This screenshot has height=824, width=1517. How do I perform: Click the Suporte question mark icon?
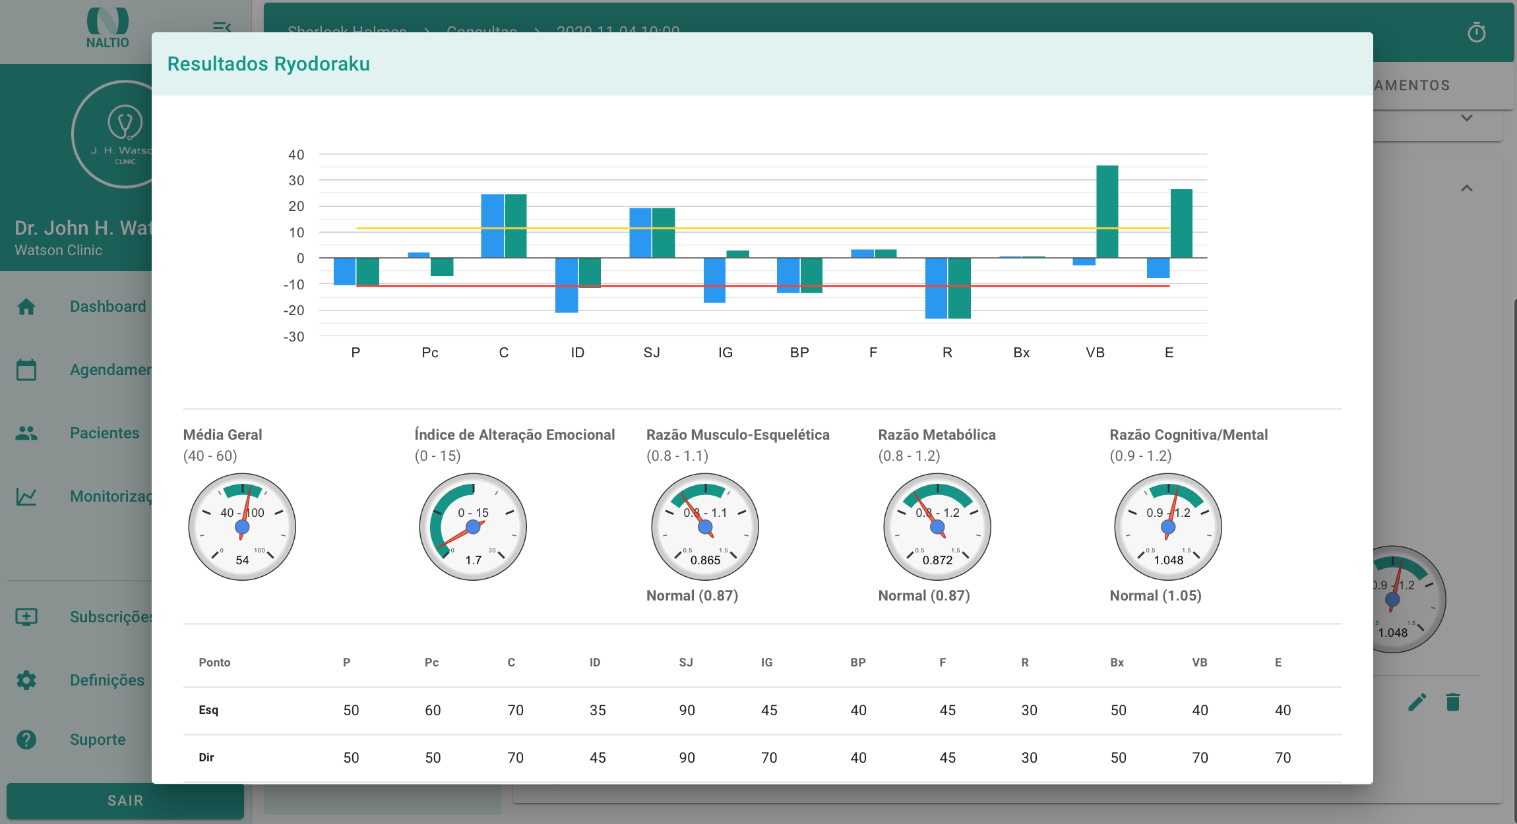pos(26,740)
